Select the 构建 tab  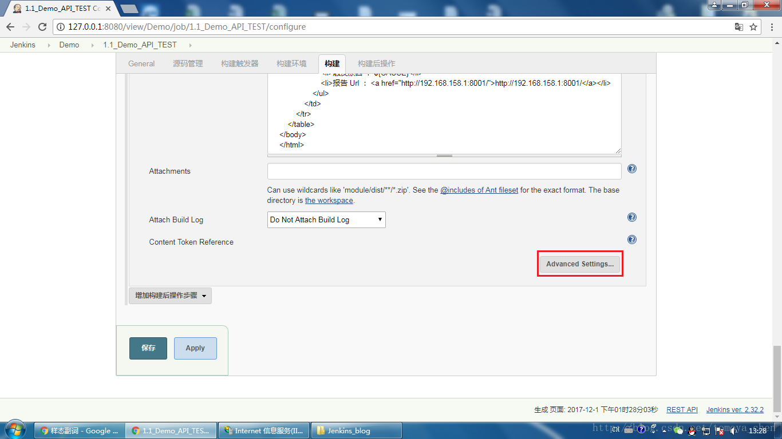click(x=332, y=63)
